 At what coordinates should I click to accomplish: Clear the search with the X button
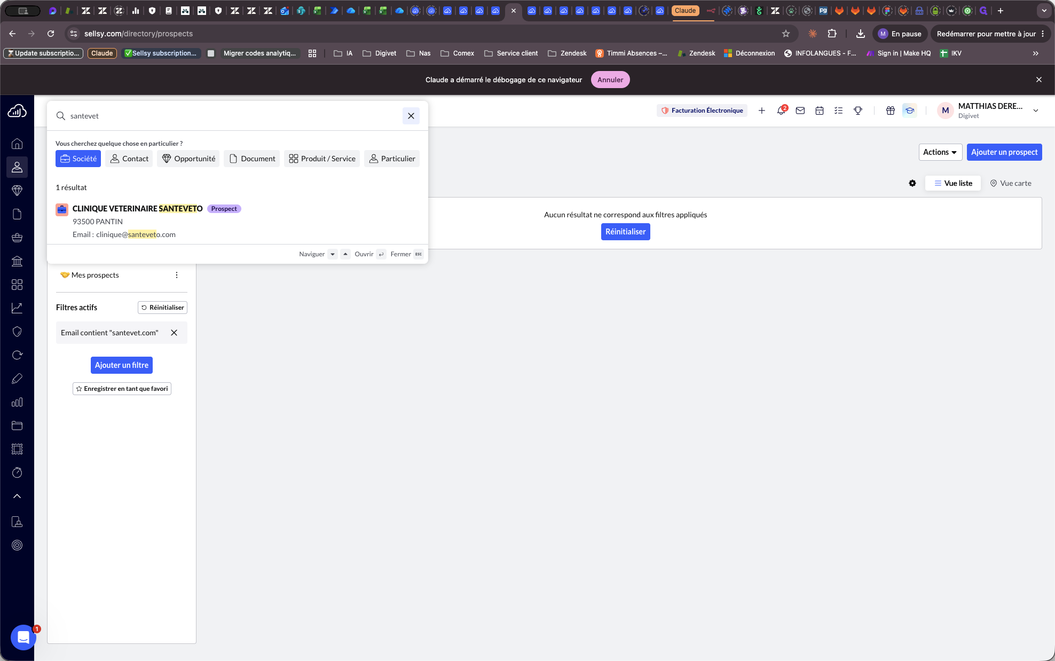[x=411, y=116]
